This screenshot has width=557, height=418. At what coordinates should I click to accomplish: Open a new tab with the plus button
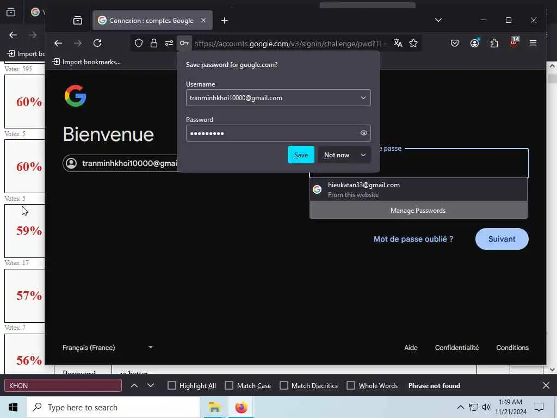[224, 21]
